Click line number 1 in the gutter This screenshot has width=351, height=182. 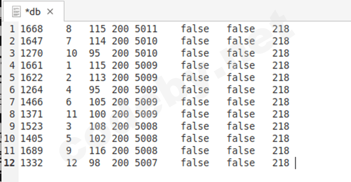pyautogui.click(x=12, y=29)
